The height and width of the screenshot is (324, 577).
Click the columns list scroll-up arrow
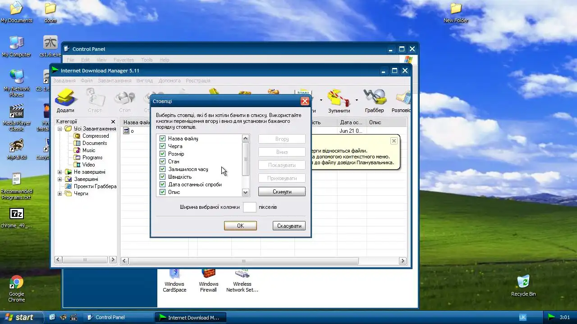(246, 139)
